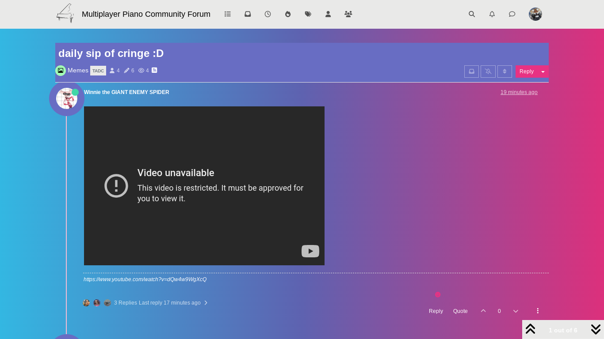Upvote the first post
This screenshot has width=604, height=339.
click(x=483, y=311)
